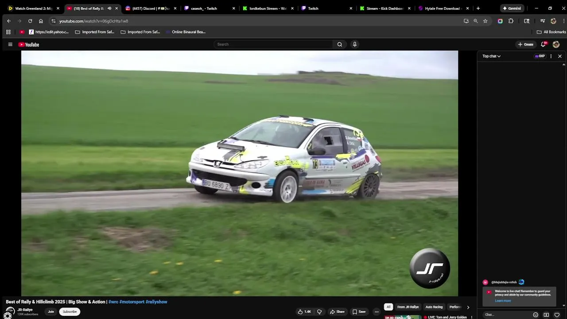
Task: Focus the YouTube search field
Action: click(273, 44)
